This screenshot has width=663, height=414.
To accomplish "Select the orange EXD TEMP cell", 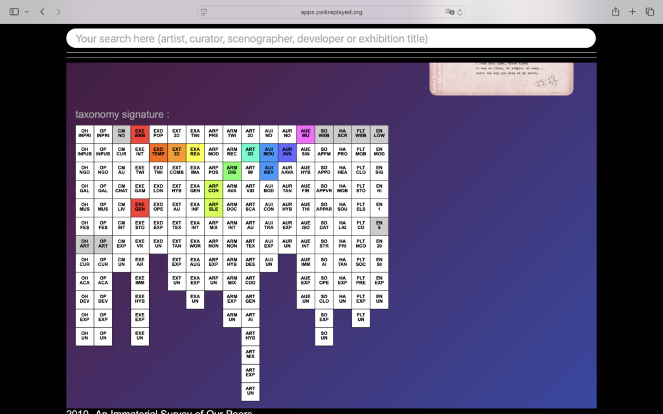I will pyautogui.click(x=158, y=153).
